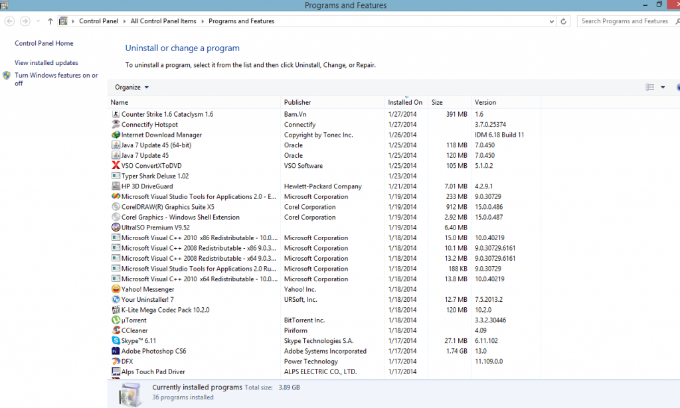Open the Control Panel Home link
The width and height of the screenshot is (680, 408).
click(x=44, y=43)
